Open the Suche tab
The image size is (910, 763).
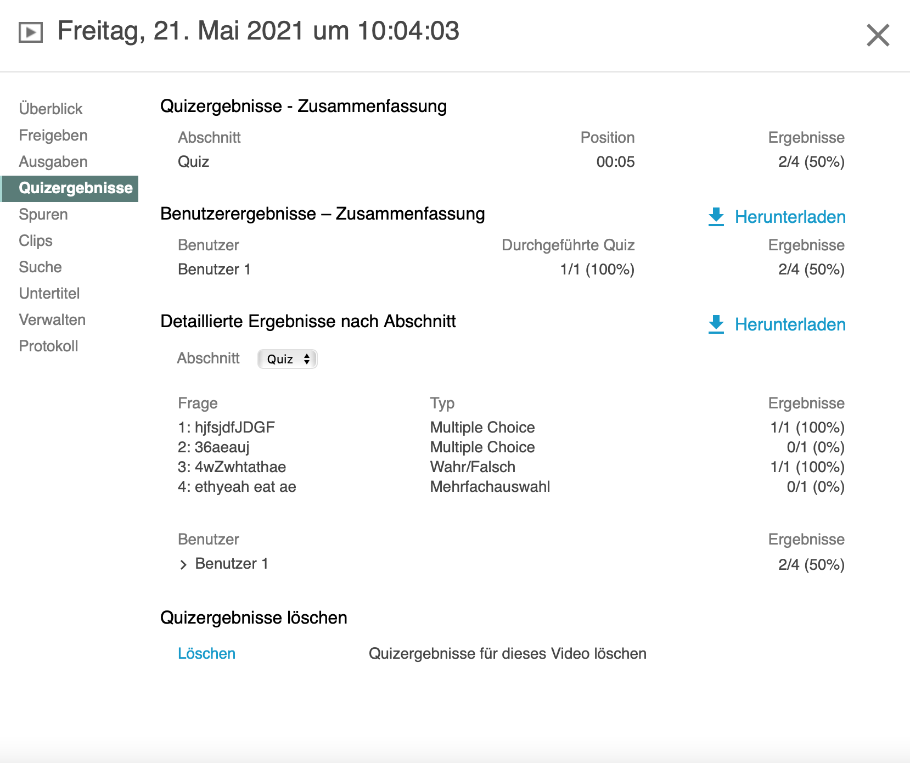40,267
